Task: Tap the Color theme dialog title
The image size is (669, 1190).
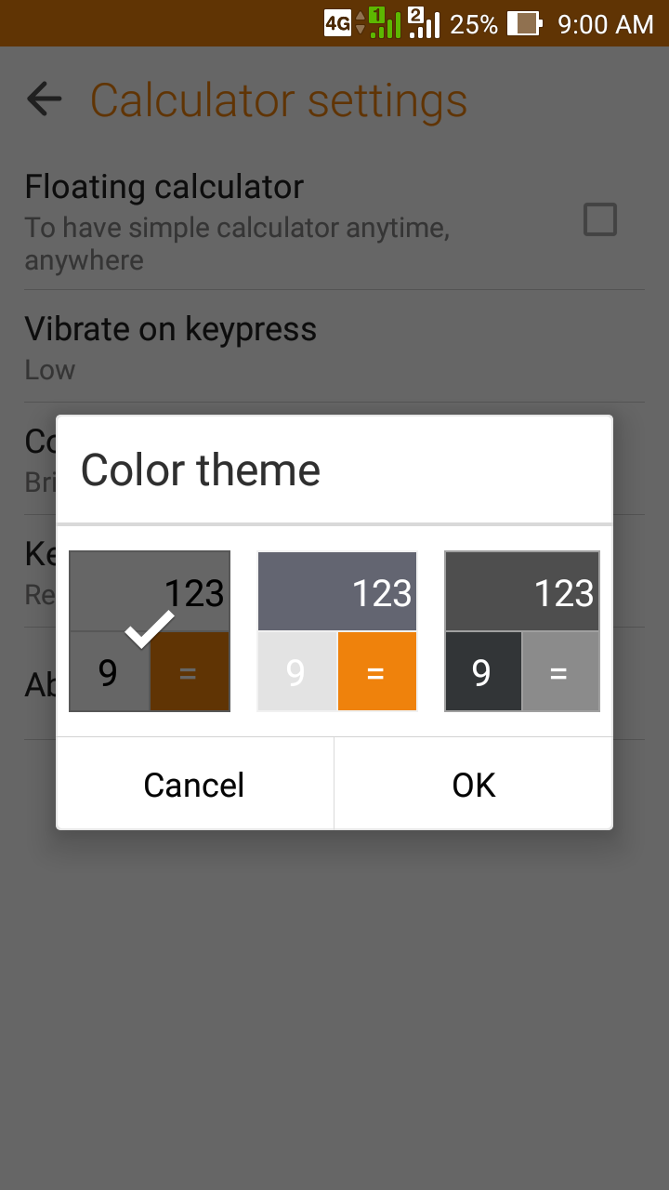Action: tap(201, 469)
